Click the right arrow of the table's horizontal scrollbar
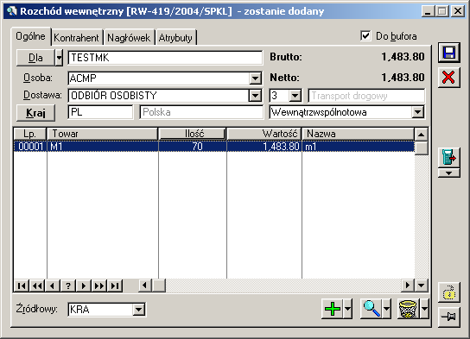The width and height of the screenshot is (470, 339). tap(408, 286)
